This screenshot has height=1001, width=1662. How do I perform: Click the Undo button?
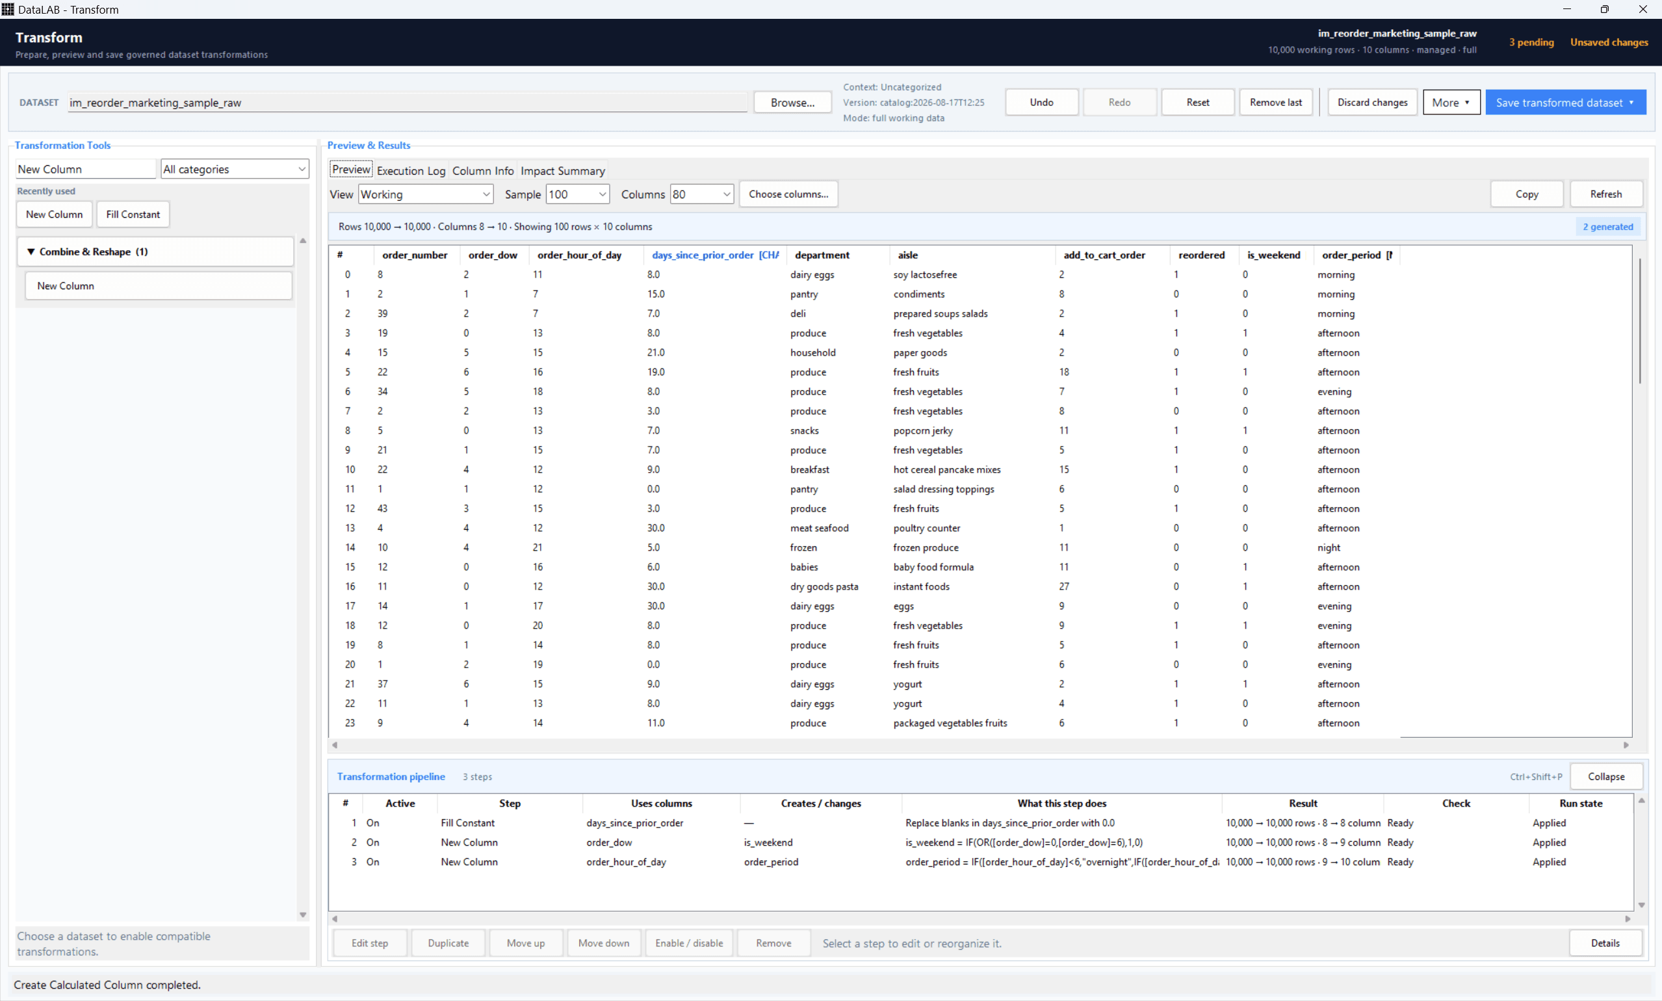coord(1041,103)
